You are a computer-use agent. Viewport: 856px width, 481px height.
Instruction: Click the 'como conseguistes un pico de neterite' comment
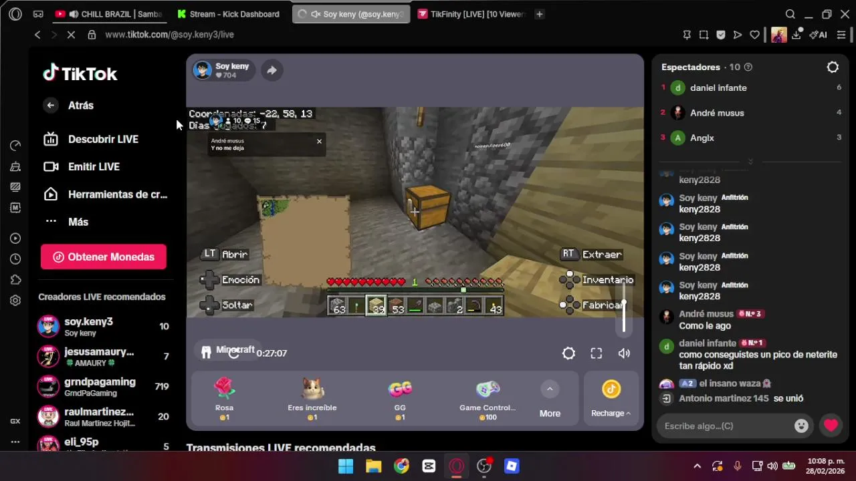point(758,361)
